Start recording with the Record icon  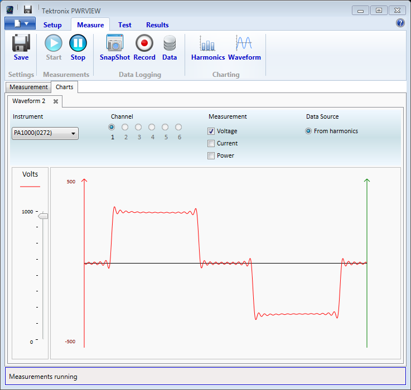point(144,43)
